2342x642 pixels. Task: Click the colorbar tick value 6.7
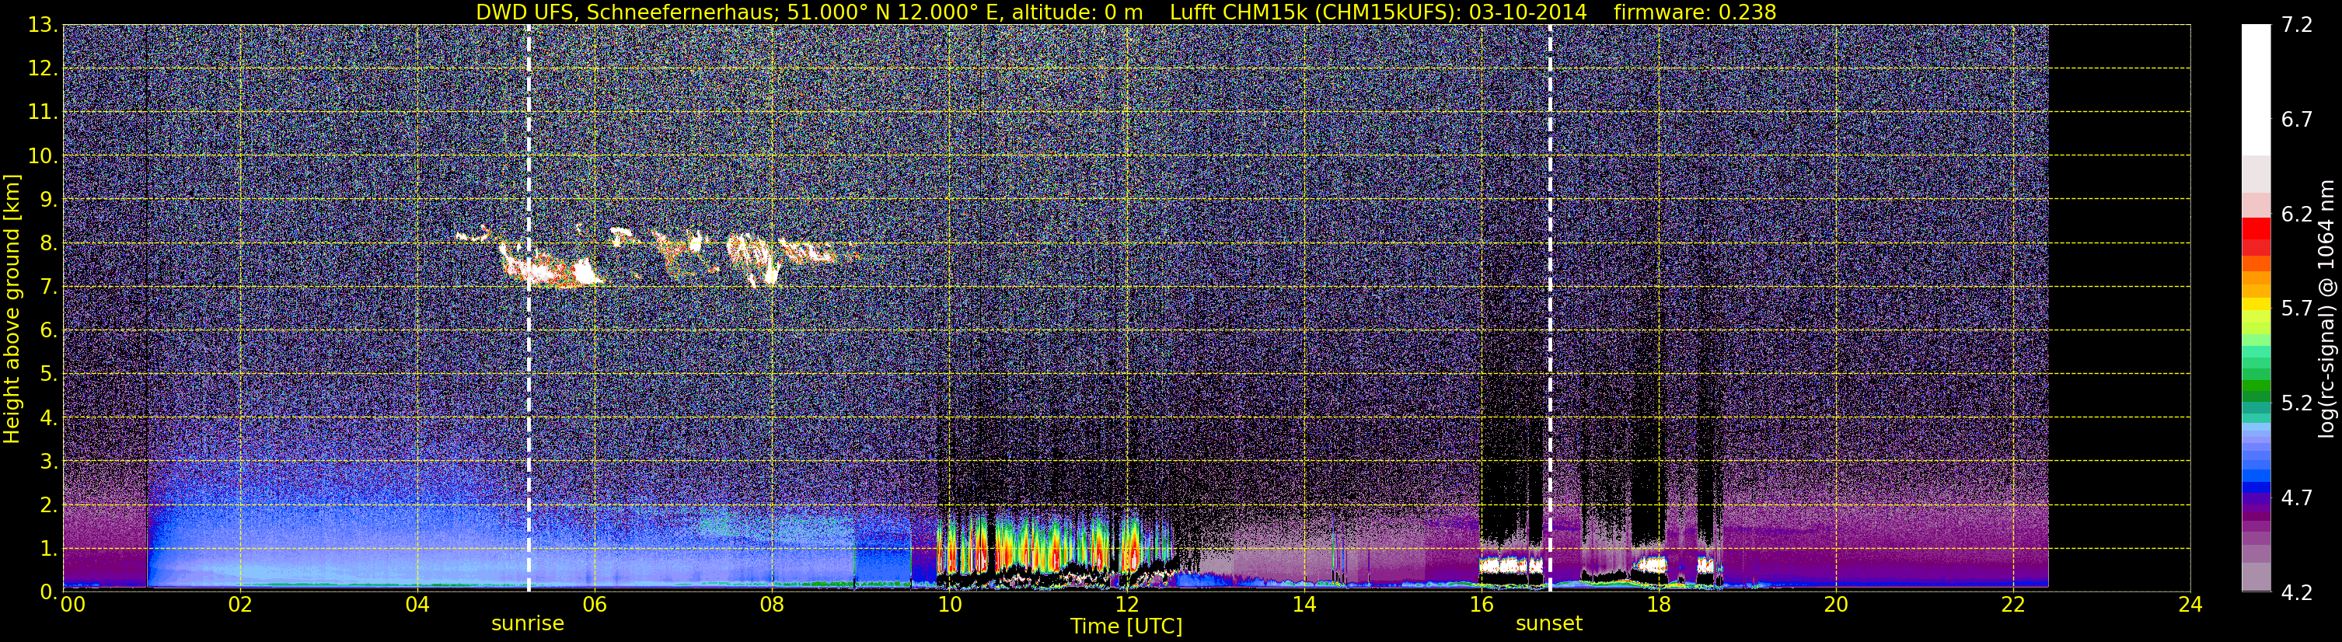[2297, 120]
